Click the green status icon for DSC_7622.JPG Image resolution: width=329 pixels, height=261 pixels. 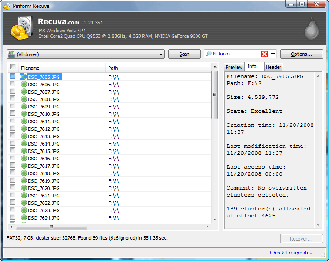(x=24, y=203)
